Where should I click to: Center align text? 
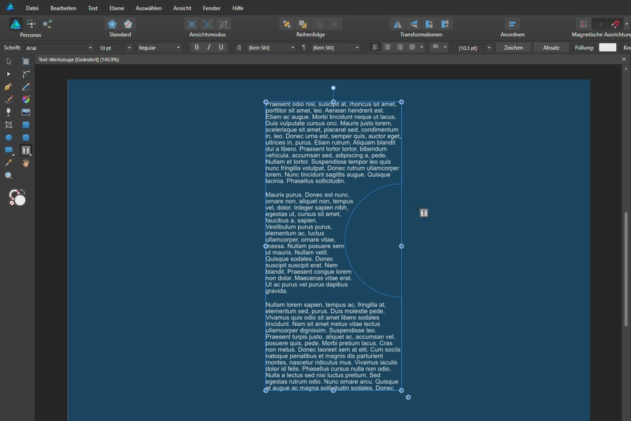pyautogui.click(x=388, y=47)
